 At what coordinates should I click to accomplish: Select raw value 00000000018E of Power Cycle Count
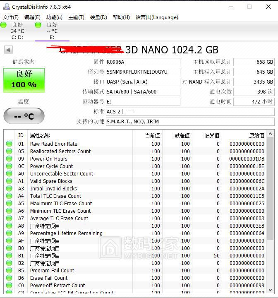click(x=247, y=166)
